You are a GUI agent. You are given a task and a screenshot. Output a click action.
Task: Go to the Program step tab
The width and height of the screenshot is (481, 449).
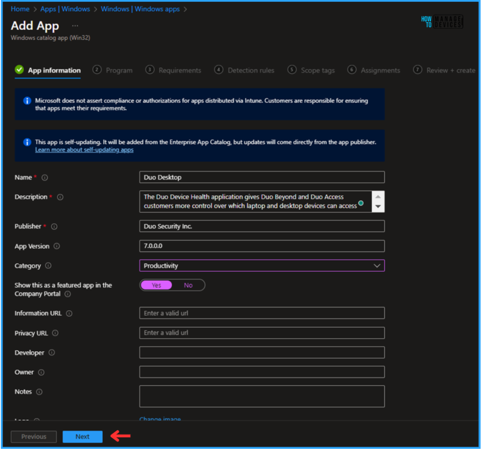point(113,71)
